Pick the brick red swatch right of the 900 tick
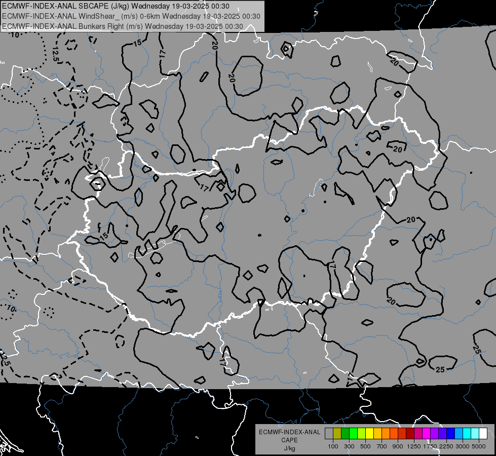This screenshot has height=456, width=496. tap(402, 433)
